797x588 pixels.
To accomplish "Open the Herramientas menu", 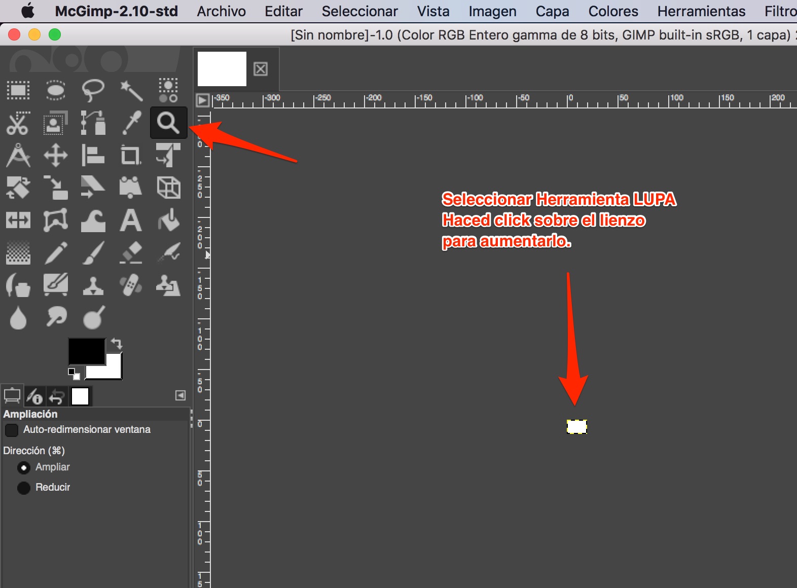I will tap(701, 11).
